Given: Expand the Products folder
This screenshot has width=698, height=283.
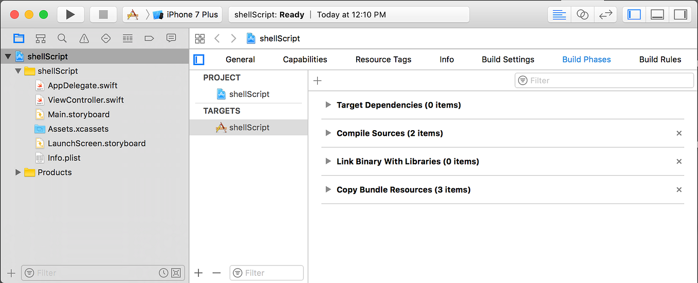Looking at the screenshot, I should [19, 172].
